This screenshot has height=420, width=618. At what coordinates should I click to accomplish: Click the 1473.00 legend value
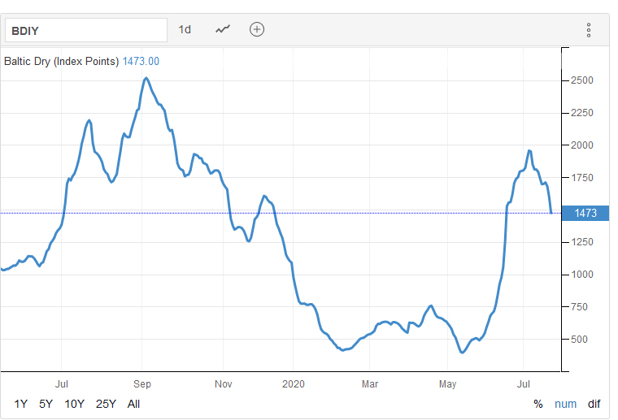tap(141, 62)
